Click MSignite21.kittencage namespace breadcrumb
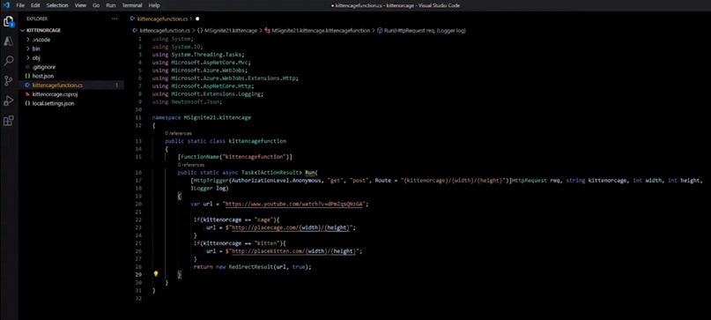 [x=231, y=30]
